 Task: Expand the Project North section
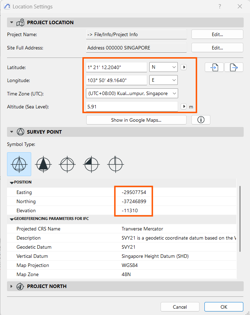click(x=11, y=286)
